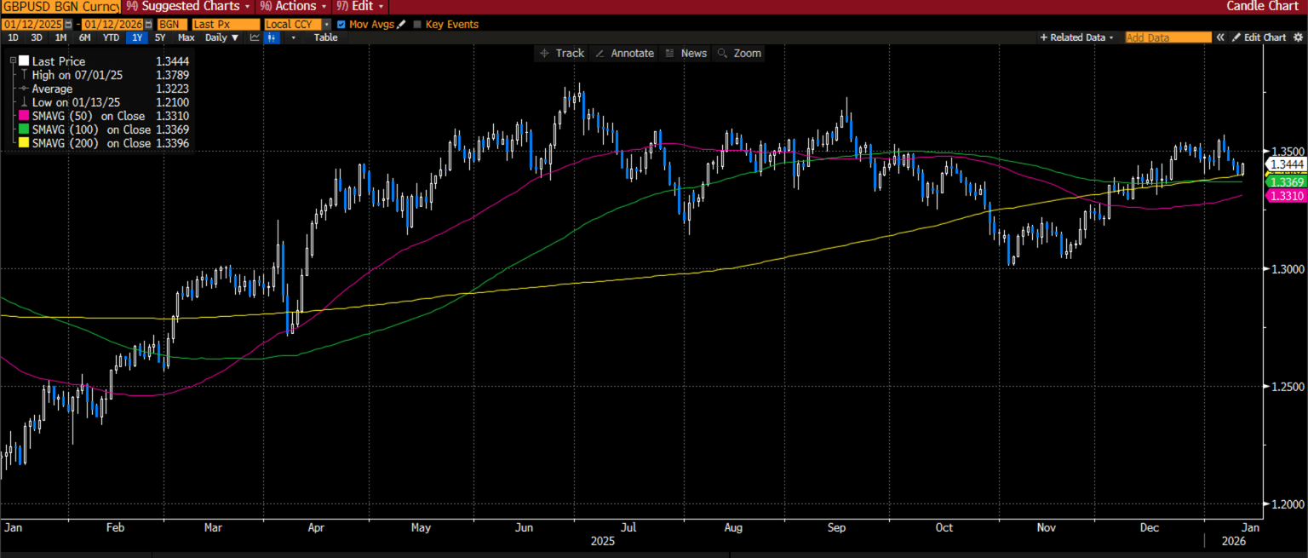This screenshot has height=558, width=1308.
Task: Edit moving averages with the pencil icon
Action: pos(402,24)
